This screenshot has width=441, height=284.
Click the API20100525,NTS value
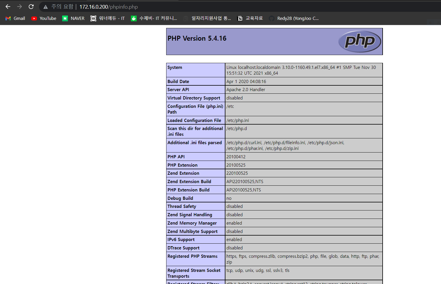(x=244, y=190)
